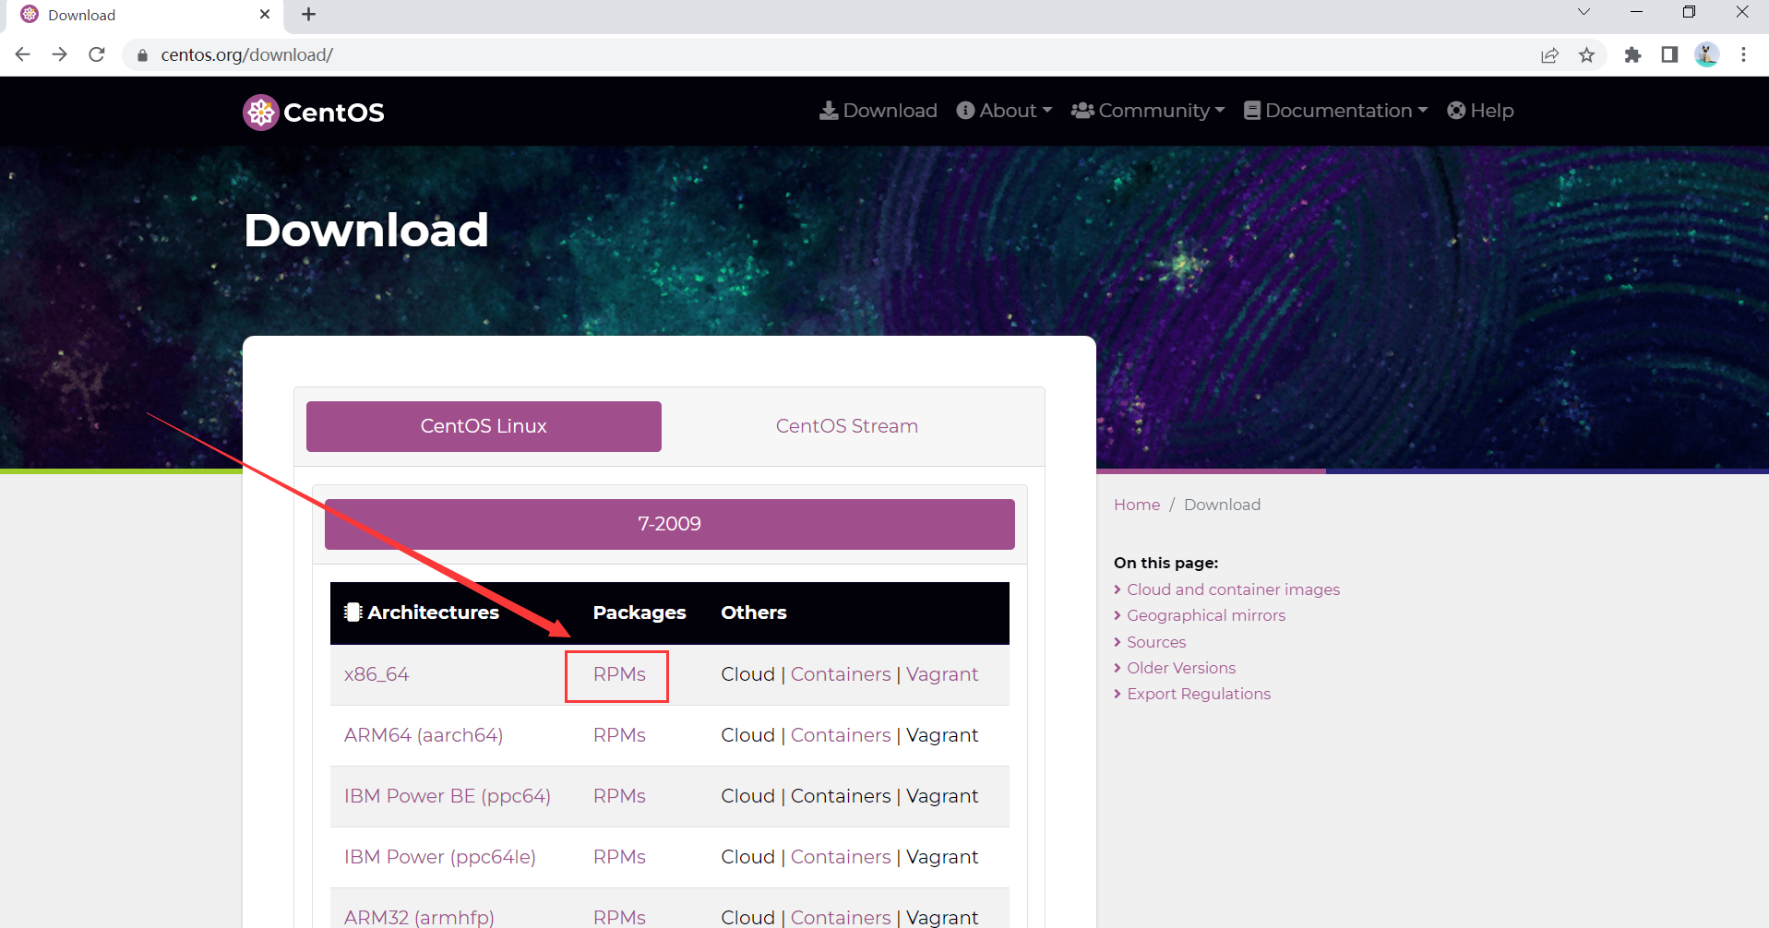Click the CentOS logo in header
The height and width of the screenshot is (928, 1769).
coord(314,113)
